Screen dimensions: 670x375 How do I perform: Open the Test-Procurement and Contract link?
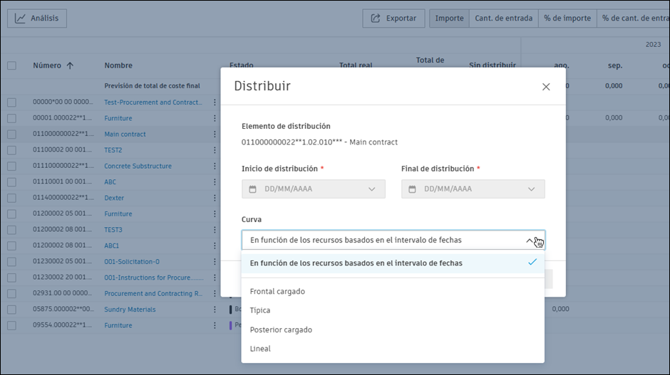pos(153,102)
